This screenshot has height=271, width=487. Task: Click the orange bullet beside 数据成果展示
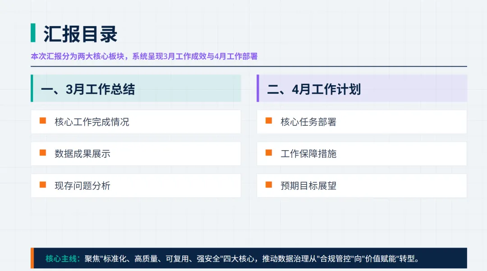click(x=43, y=153)
